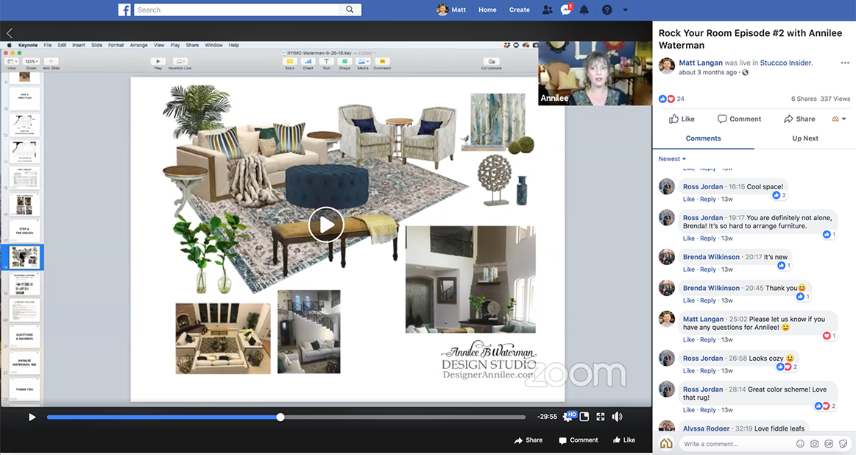Click the back arrow above the video
This screenshot has height=455, width=856.
pyautogui.click(x=10, y=33)
